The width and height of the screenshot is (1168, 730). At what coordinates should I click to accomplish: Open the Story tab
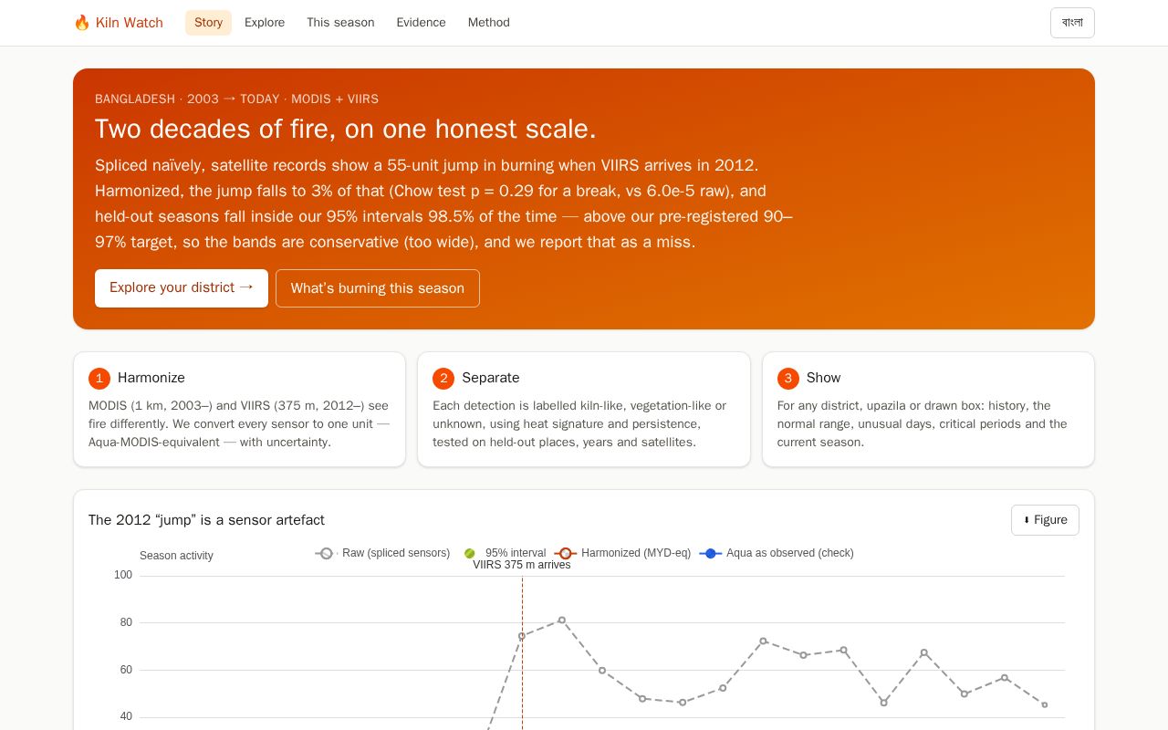coord(208,23)
